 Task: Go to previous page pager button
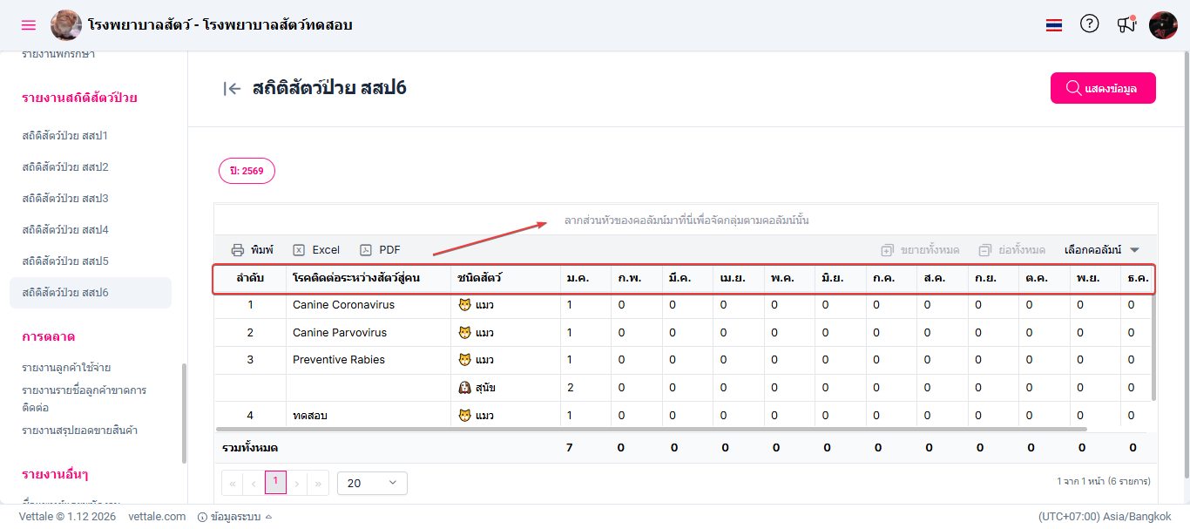(254, 483)
